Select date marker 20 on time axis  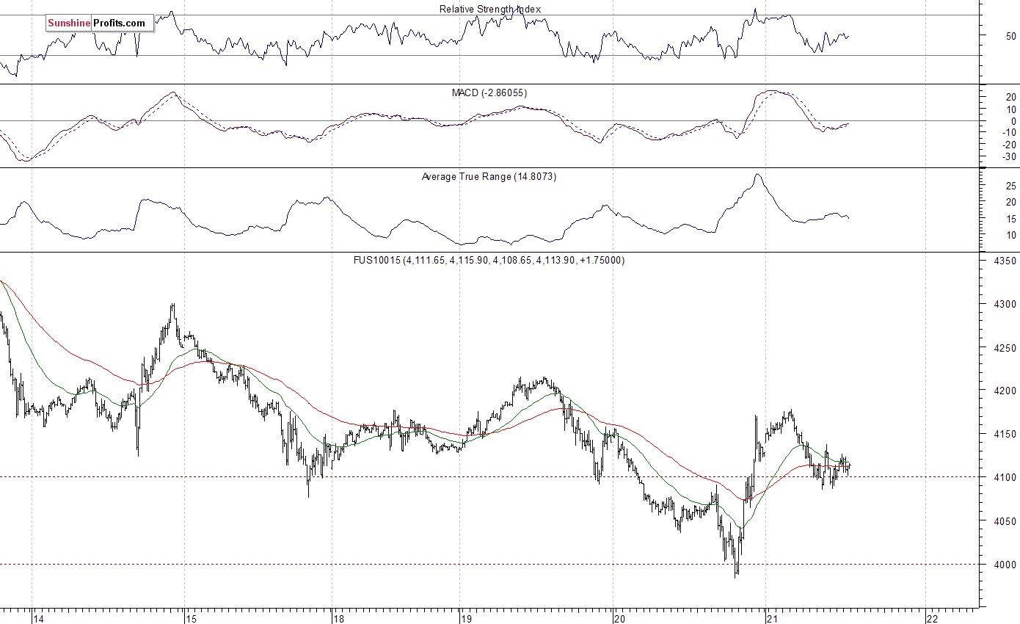pos(621,618)
